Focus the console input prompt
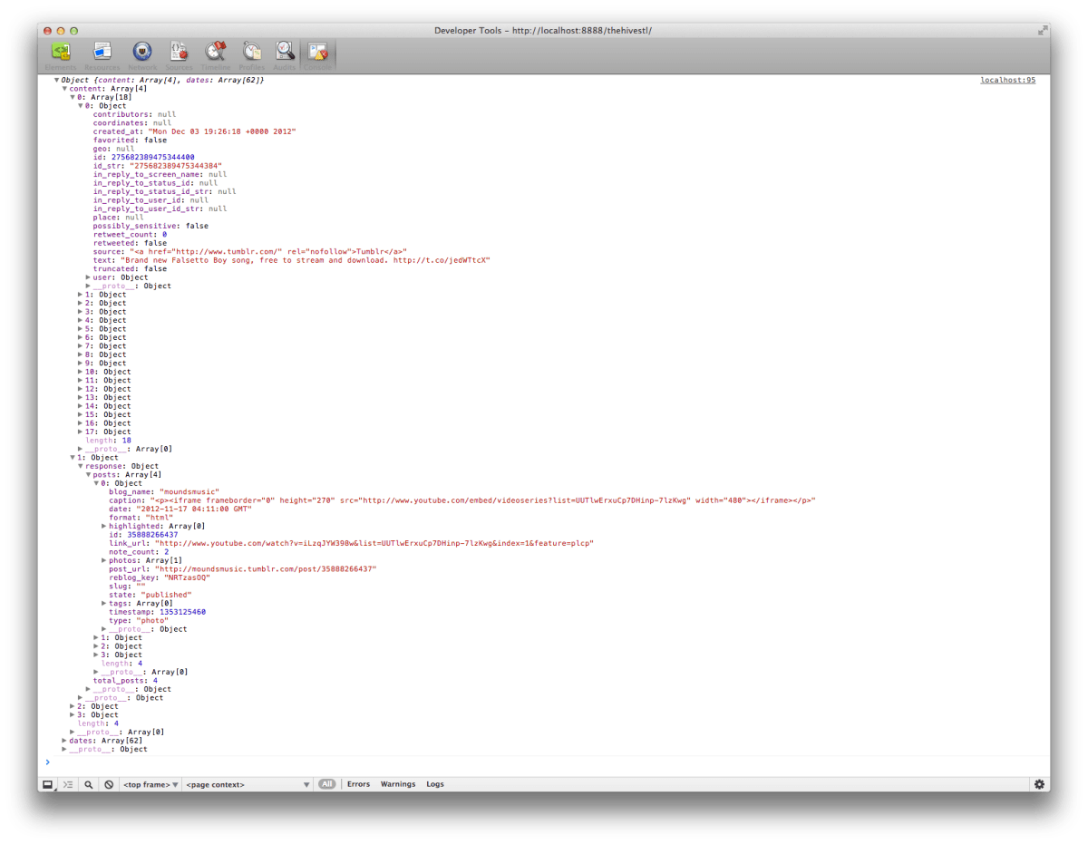 544,762
